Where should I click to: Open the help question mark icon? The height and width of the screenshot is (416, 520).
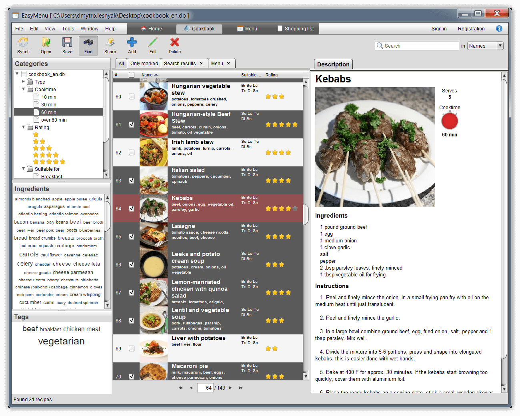[x=499, y=28]
